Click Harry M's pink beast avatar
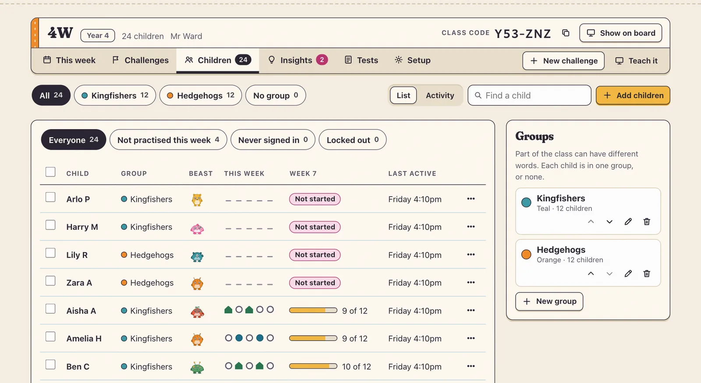Image resolution: width=701 pixels, height=383 pixels. pos(197,228)
